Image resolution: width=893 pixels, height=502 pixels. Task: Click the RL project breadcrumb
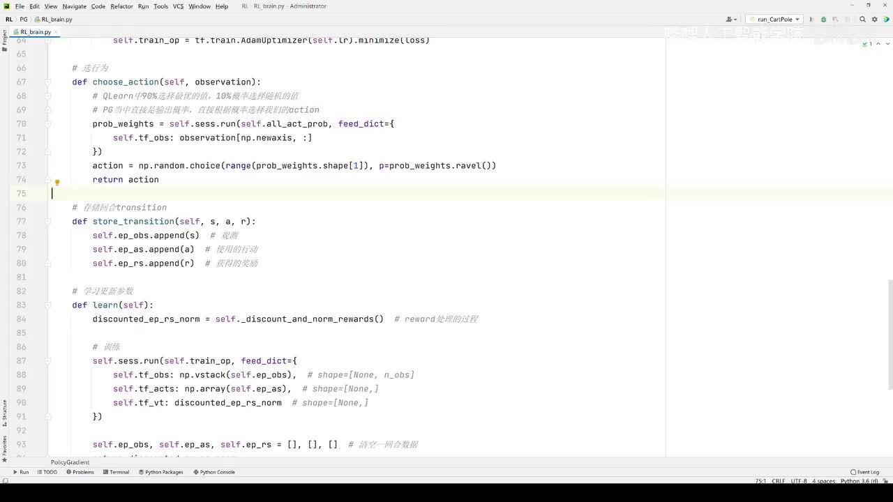9,20
